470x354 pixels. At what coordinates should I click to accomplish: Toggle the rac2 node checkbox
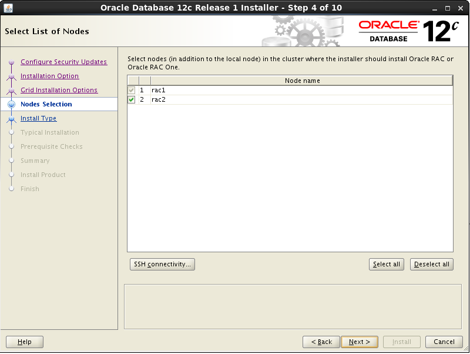131,99
